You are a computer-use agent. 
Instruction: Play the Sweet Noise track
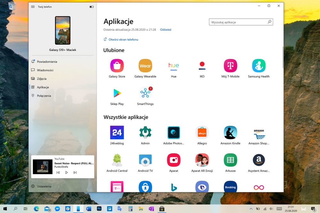click(67, 173)
